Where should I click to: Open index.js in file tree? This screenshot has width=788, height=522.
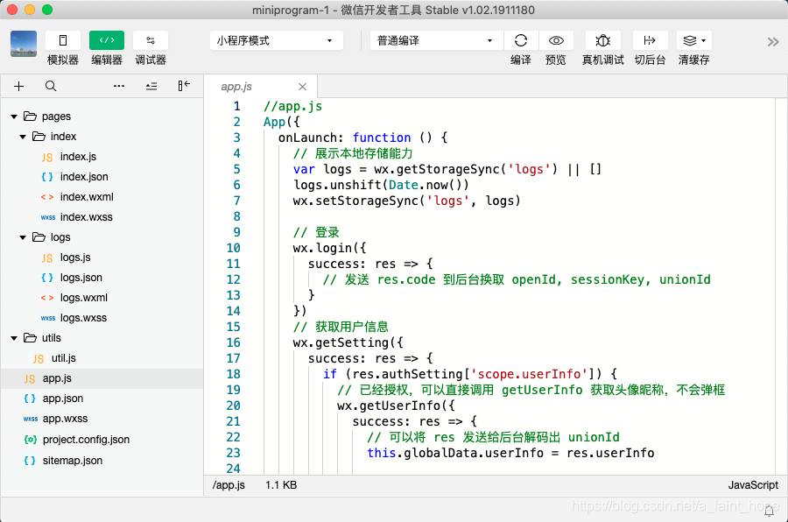coord(102,157)
